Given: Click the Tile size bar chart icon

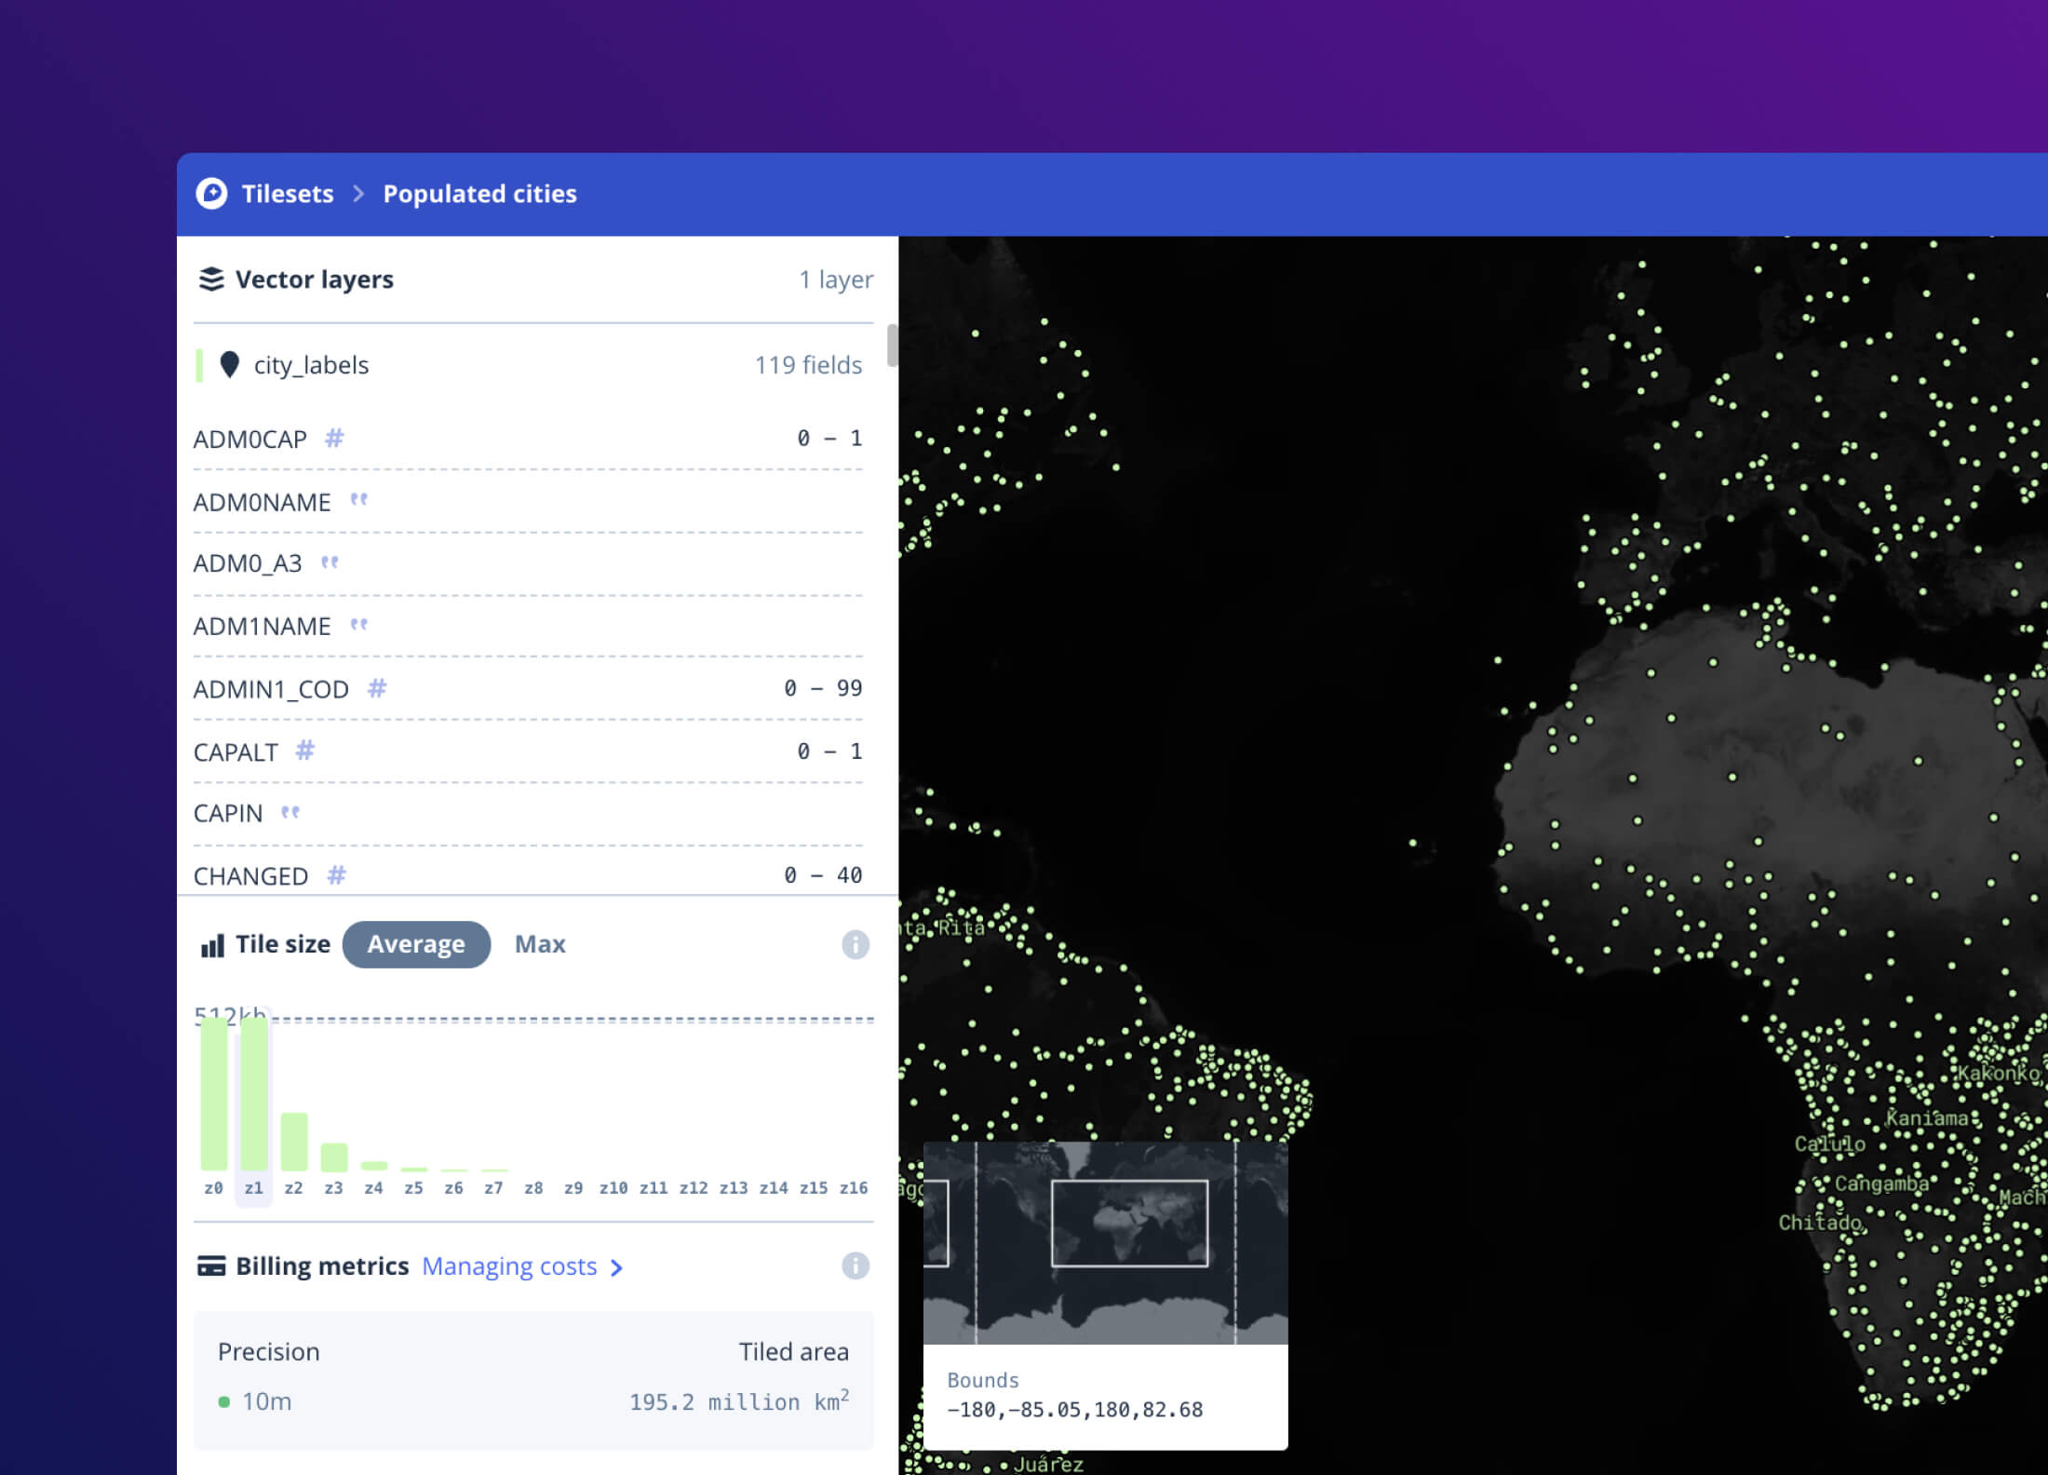Looking at the screenshot, I should pos(212,943).
